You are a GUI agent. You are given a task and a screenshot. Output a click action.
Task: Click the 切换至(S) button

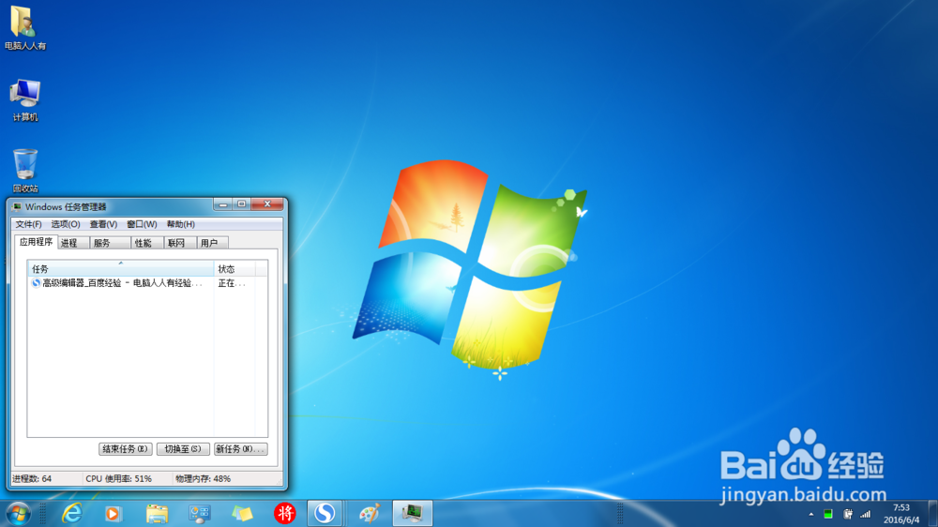click(183, 448)
